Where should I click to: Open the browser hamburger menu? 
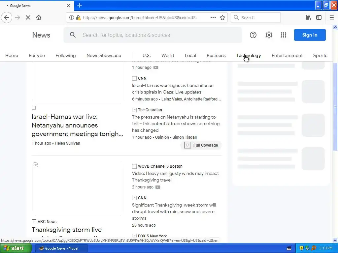coord(331,17)
